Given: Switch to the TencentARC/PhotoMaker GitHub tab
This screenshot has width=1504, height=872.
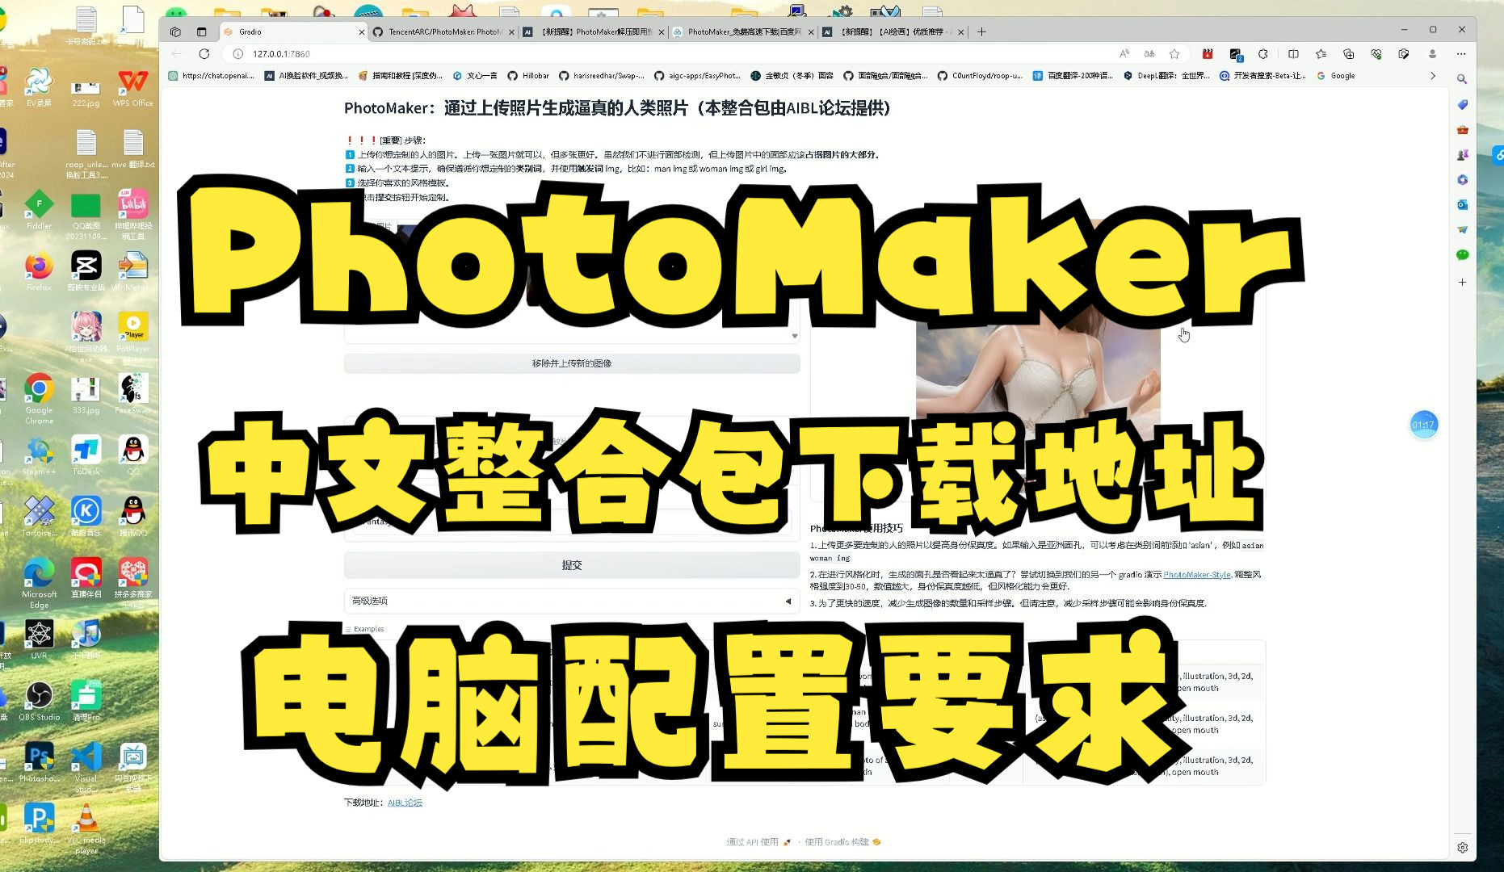Looking at the screenshot, I should tap(443, 32).
